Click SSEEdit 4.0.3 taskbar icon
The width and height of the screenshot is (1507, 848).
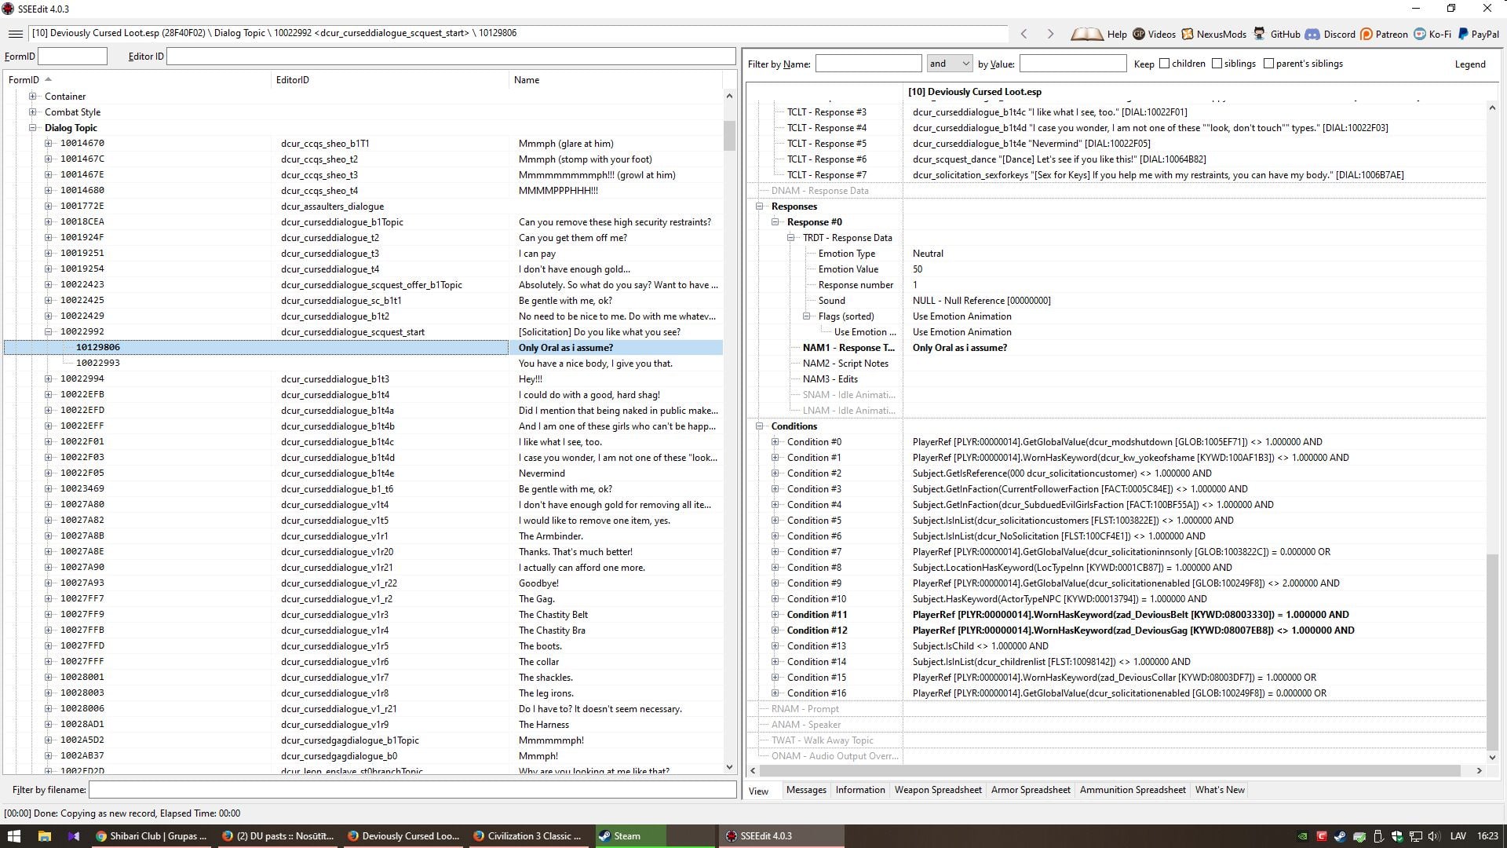coord(781,836)
